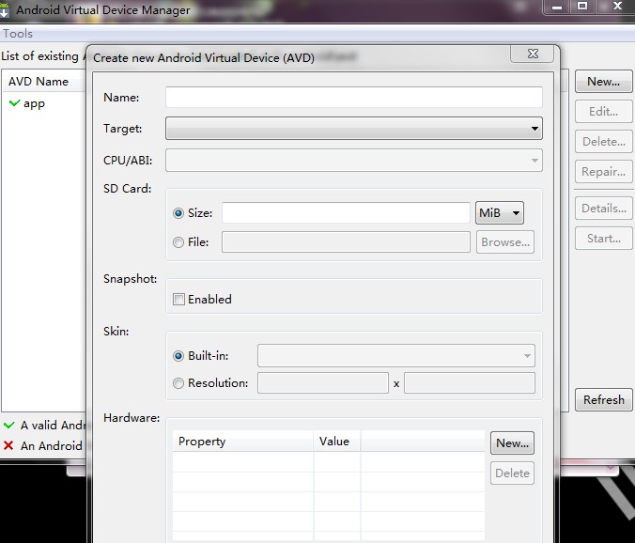The width and height of the screenshot is (635, 543).
Task: Click Edit... in AVD Manager window
Action: point(603,112)
